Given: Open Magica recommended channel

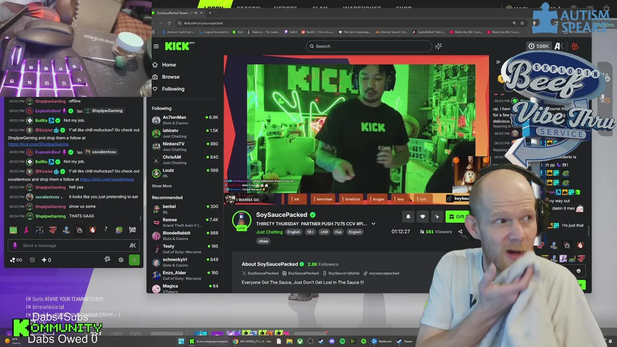Looking at the screenshot, I should [185, 288].
